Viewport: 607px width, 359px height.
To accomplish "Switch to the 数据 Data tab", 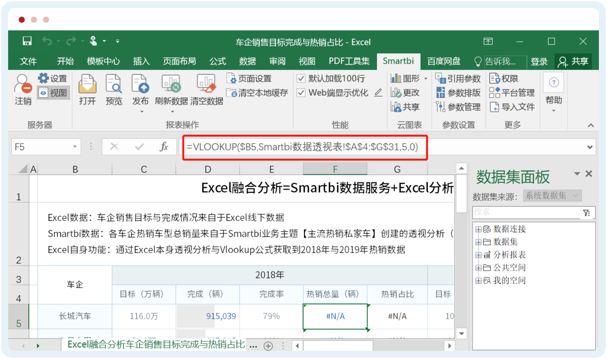I will 247,61.
